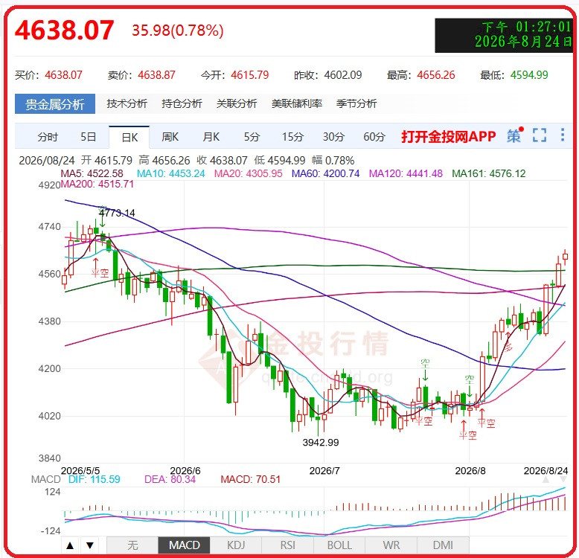Image resolution: width=579 pixels, height=558 pixels.
Task: Toggle fullscreen chart view icon
Action: click(x=540, y=135)
